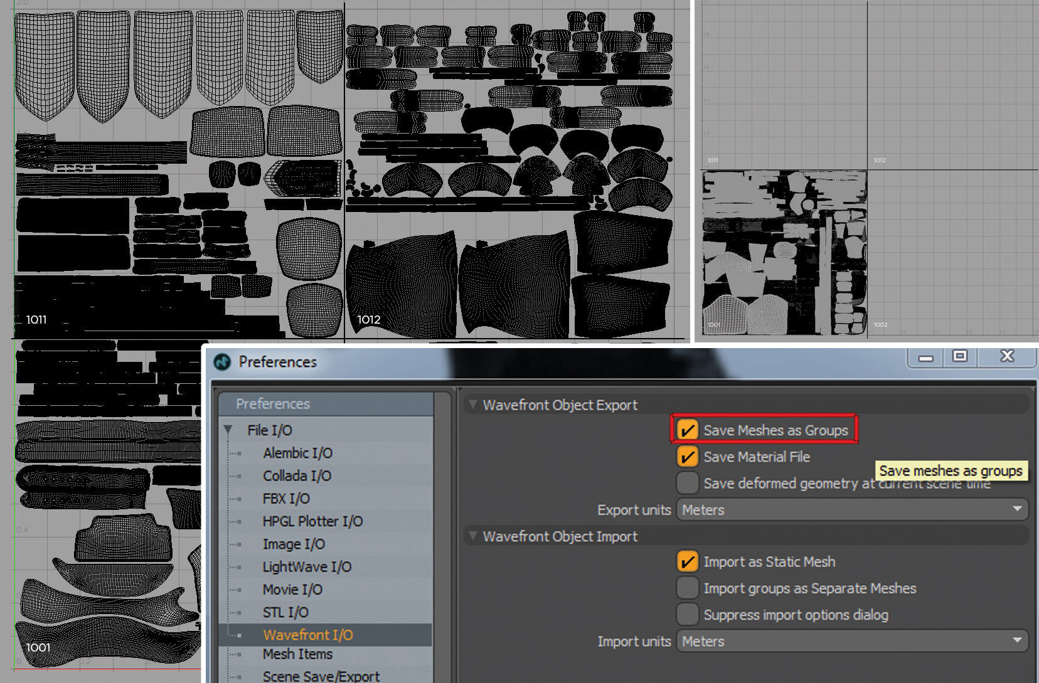Select Alembic I/O in preferences tree

pyautogui.click(x=298, y=453)
